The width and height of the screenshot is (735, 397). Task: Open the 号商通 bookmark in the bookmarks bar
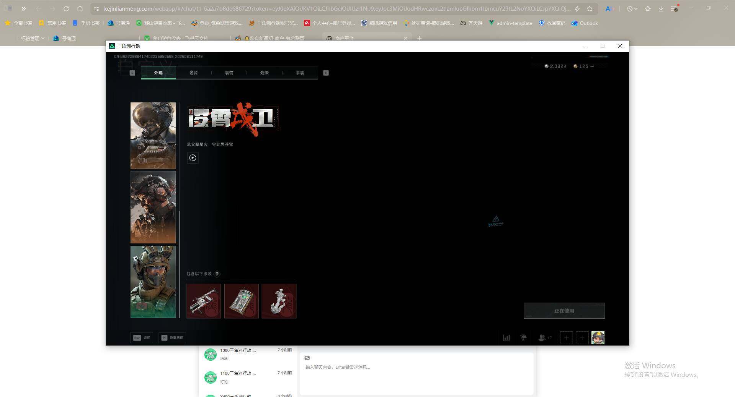point(119,23)
